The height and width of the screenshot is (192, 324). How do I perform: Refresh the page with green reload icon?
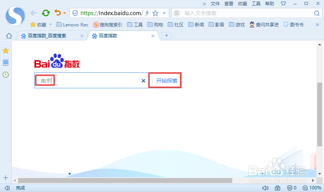click(x=46, y=13)
